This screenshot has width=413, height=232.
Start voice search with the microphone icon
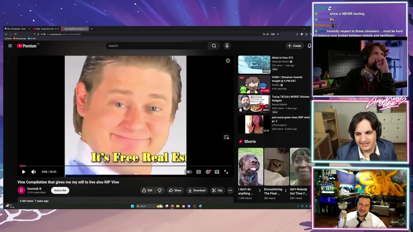click(x=227, y=46)
